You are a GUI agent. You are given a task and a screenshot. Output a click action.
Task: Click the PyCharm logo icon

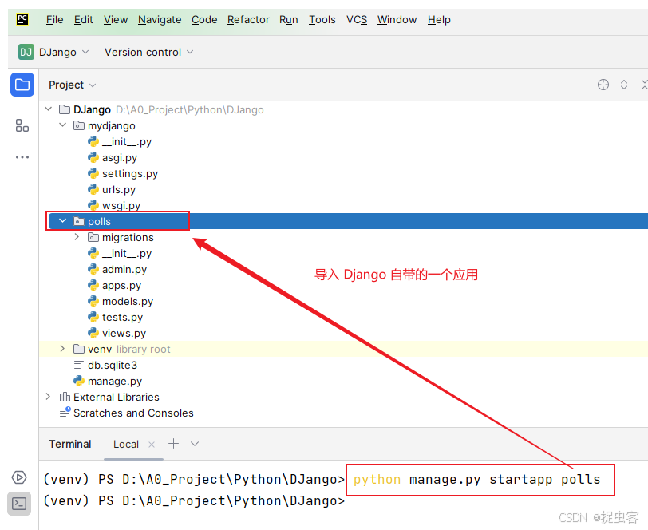[x=22, y=19]
